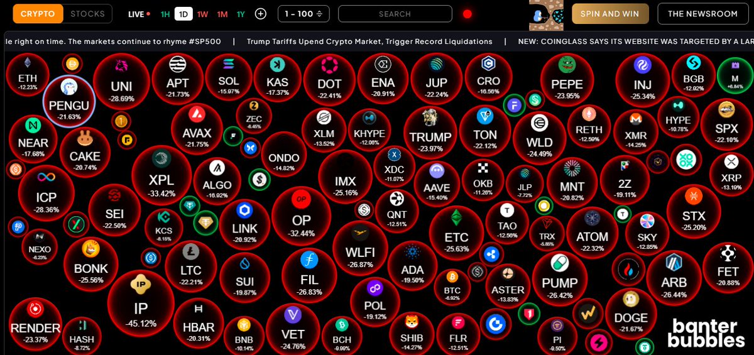
Task: Select the OP bubble
Action: pos(302,217)
